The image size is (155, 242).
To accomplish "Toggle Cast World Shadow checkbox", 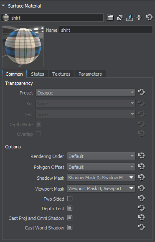I will tap(70, 227).
